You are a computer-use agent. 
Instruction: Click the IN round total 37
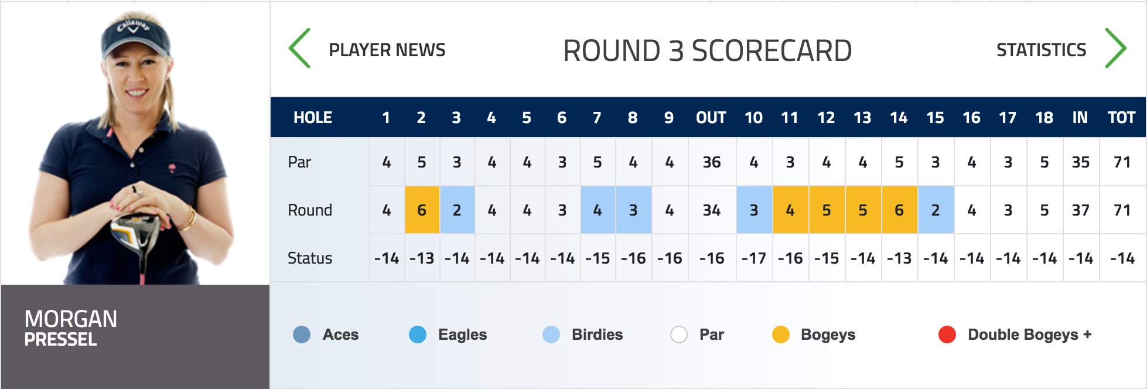1081,210
